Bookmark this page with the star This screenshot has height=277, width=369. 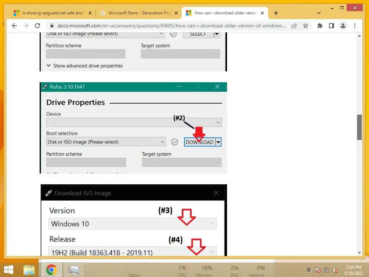(306, 26)
